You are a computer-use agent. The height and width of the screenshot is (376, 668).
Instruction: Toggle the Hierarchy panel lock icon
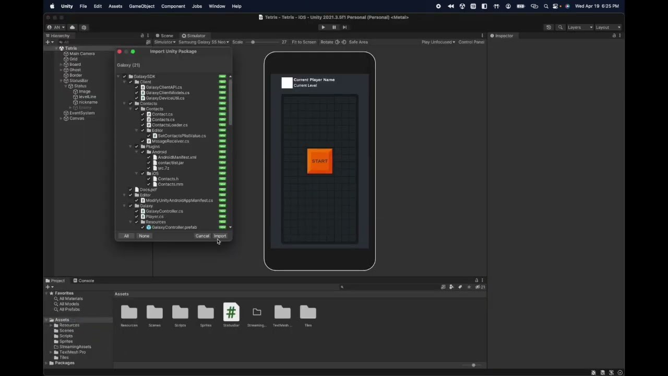[142, 36]
